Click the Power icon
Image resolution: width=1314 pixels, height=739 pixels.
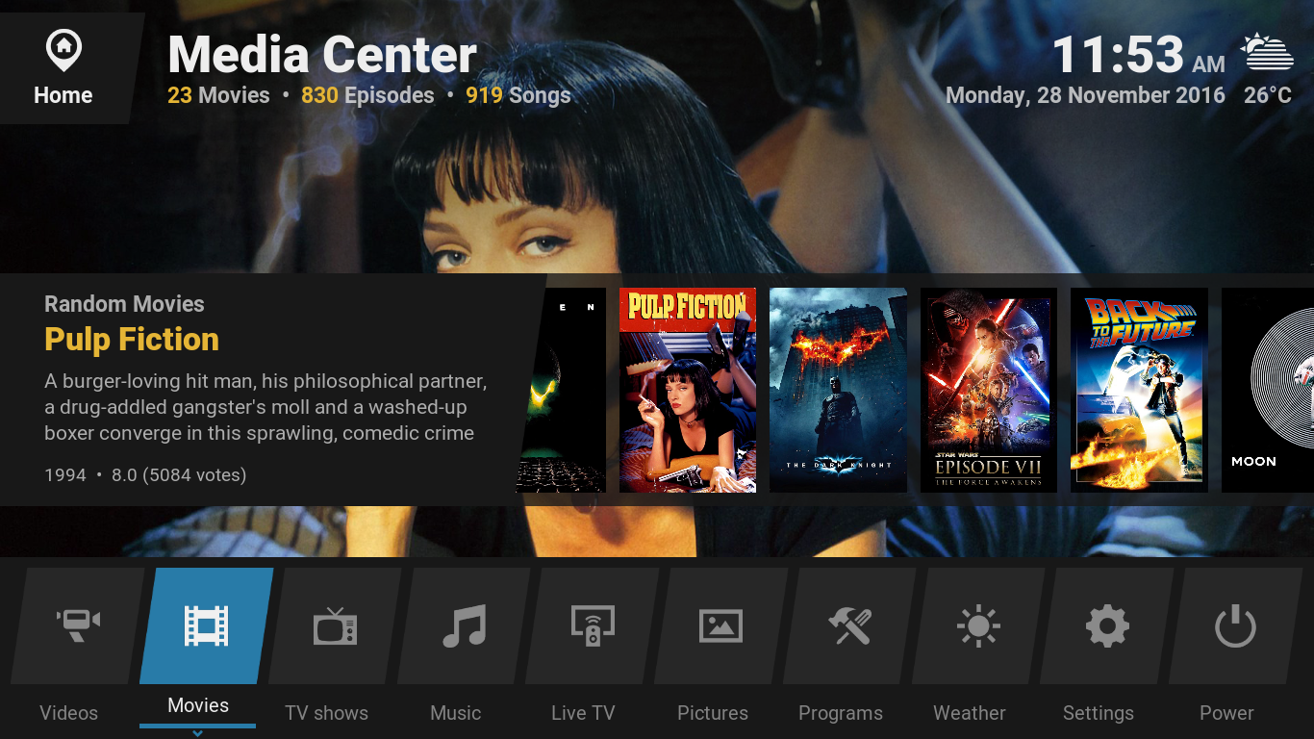(1235, 626)
